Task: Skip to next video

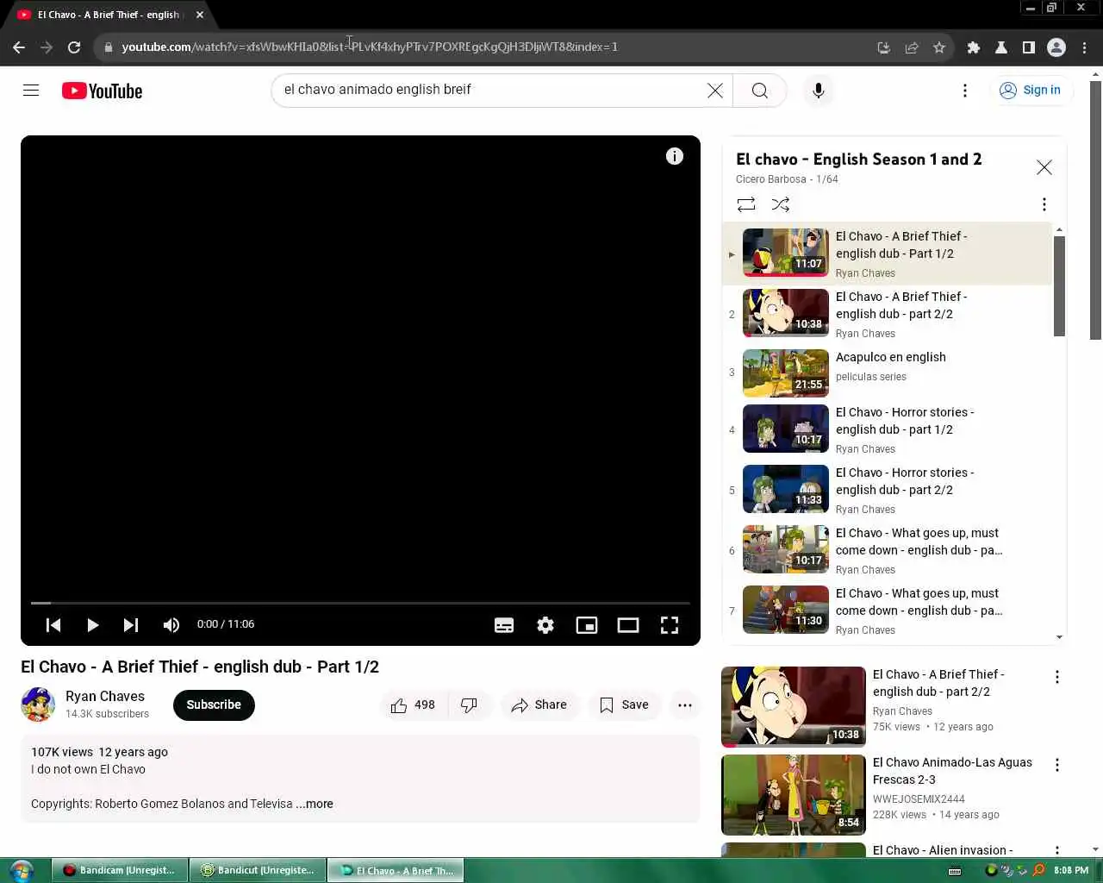Action: pos(131,625)
